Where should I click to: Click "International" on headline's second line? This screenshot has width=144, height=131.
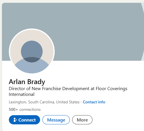[21, 94]
